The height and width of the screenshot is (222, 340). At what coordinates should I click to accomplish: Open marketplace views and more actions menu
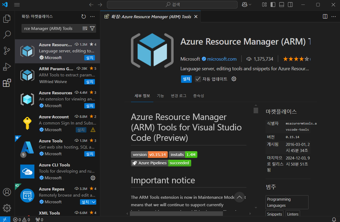coord(93,17)
